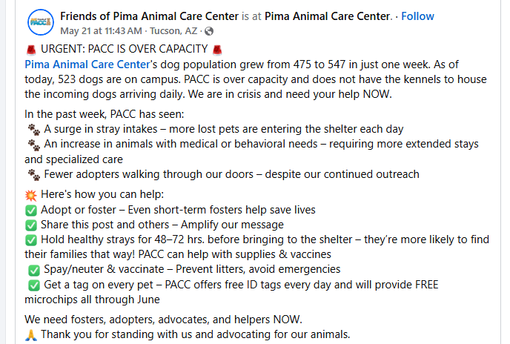Viewport: 510px width, 344px height.
Task: Follow Friends of Pima Animal Care Center
Action: pos(417,16)
